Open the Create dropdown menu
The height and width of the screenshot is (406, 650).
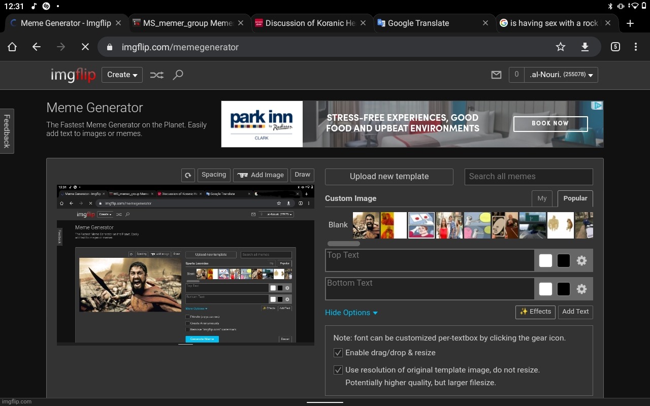click(x=122, y=75)
